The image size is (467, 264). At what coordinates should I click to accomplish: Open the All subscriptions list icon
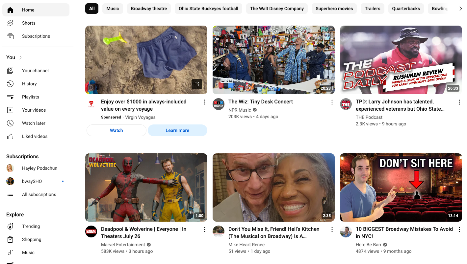coord(10,194)
